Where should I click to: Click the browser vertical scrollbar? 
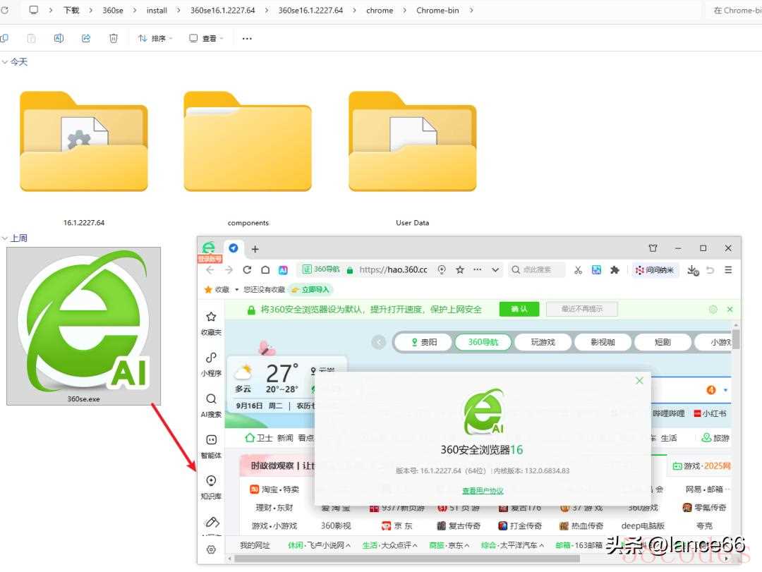(x=736, y=339)
